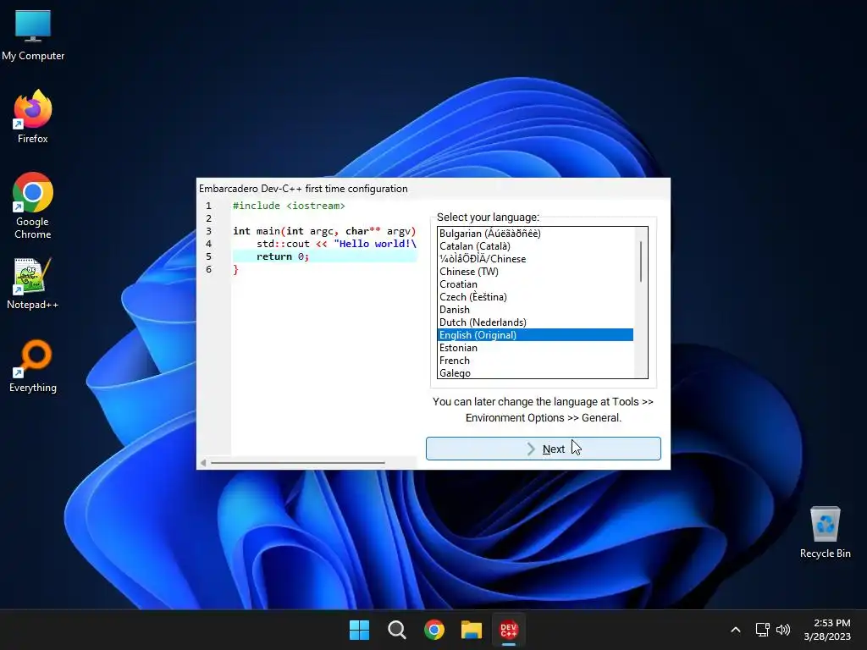Click the highlighted return 0 line
The height and width of the screenshot is (650, 867).
(324, 256)
